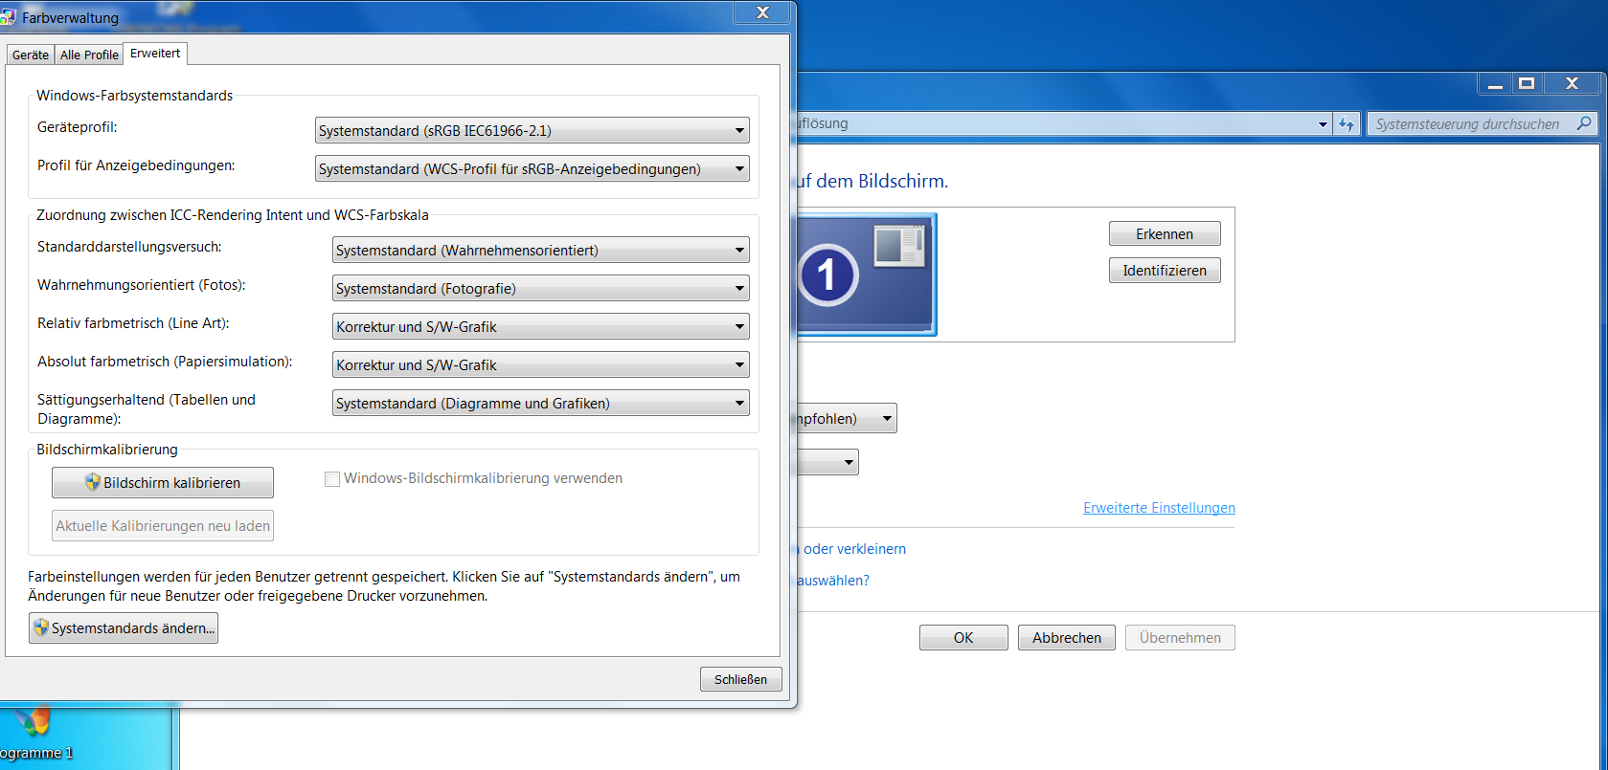Click the Erkennen button
This screenshot has height=770, width=1608.
click(1165, 233)
